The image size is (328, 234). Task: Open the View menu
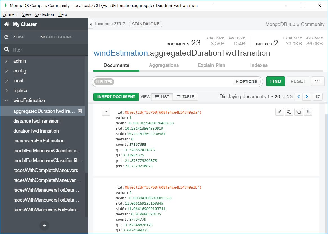[26, 14]
